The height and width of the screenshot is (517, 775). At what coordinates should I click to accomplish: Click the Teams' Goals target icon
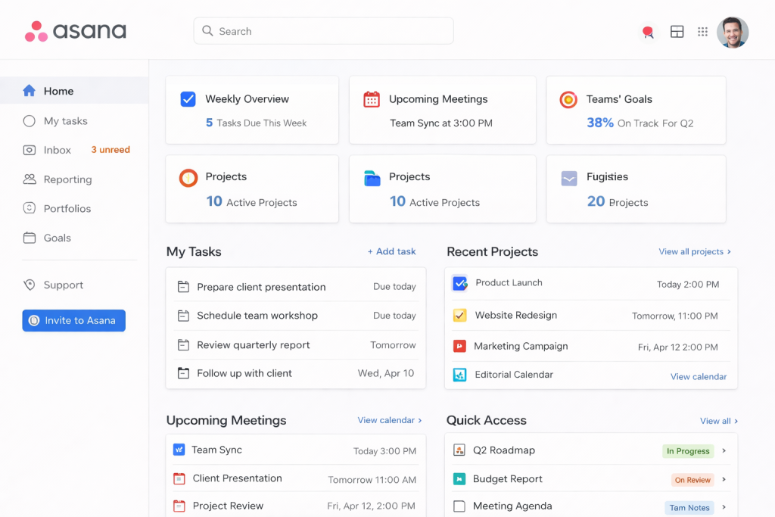pos(568,99)
